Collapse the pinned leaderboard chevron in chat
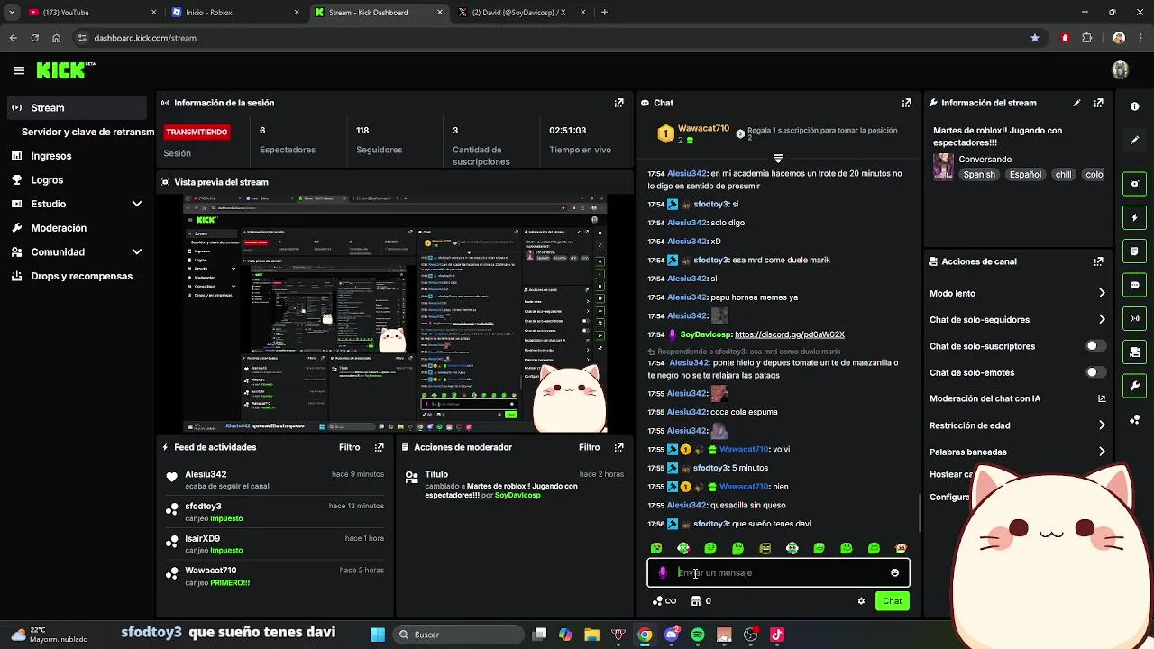Image resolution: width=1154 pixels, height=649 pixels. tap(778, 159)
